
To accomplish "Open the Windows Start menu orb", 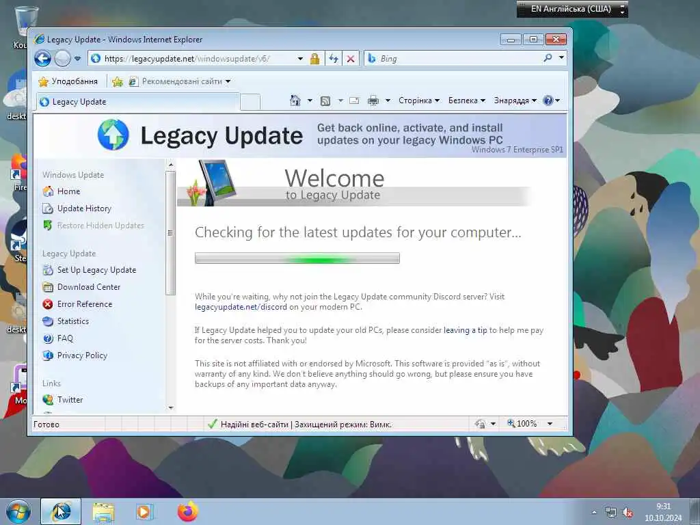I will tap(18, 511).
